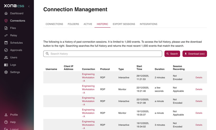216x130 pixels.
Task: Open Details for the 29/12/2025 session
Action: click(x=199, y=78)
